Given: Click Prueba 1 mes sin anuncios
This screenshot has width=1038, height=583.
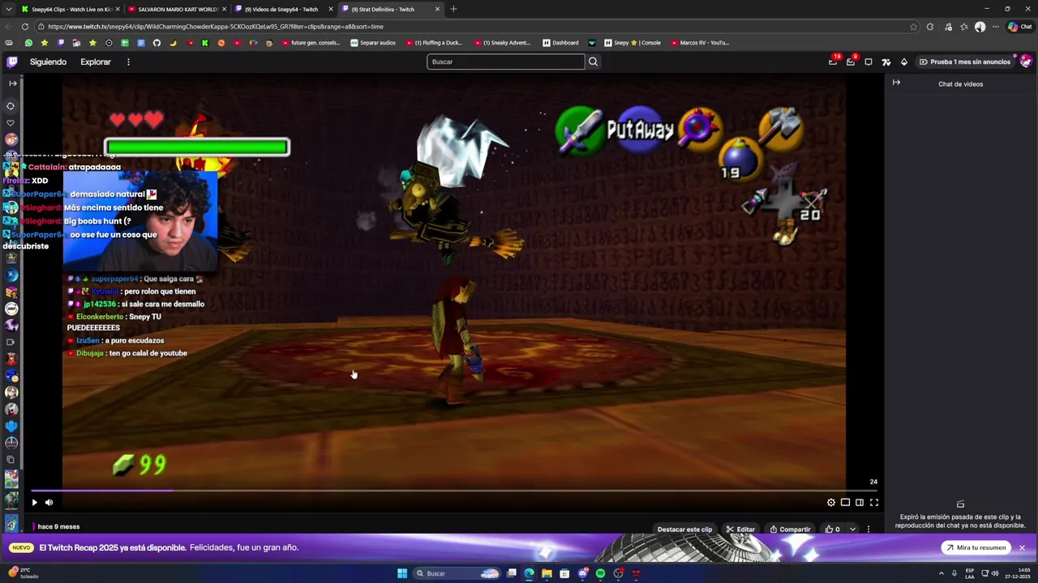Looking at the screenshot, I should [964, 62].
